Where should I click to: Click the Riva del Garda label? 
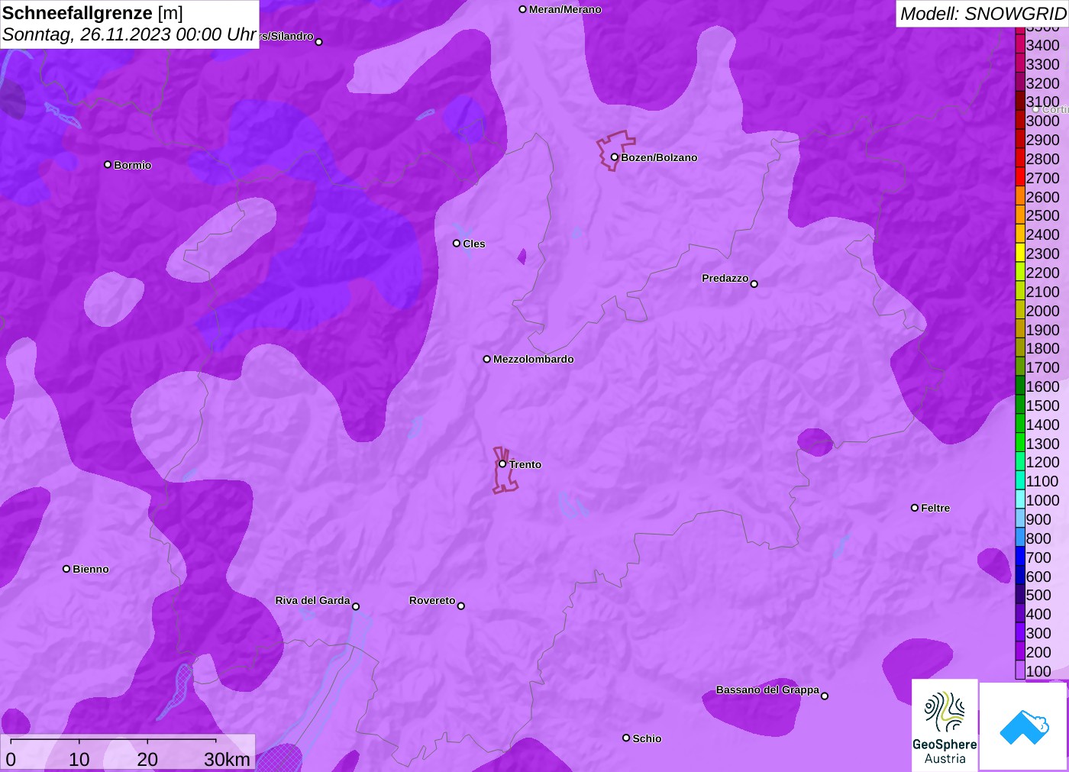coord(312,600)
